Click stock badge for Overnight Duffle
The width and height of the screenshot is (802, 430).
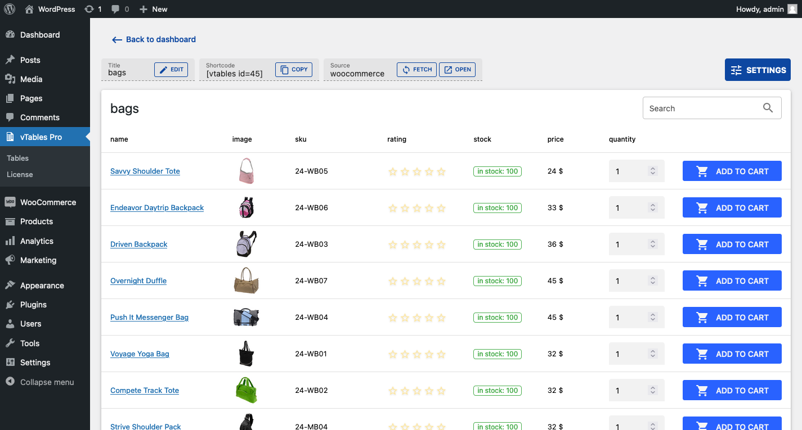[498, 281]
